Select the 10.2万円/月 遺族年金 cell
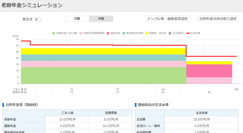 point(111,126)
